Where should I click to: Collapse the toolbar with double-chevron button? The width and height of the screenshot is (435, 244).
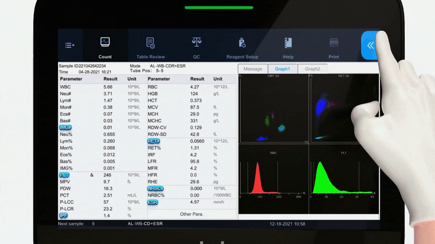(370, 45)
